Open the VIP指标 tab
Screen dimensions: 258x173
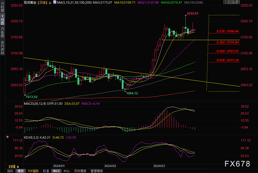(x=33, y=171)
